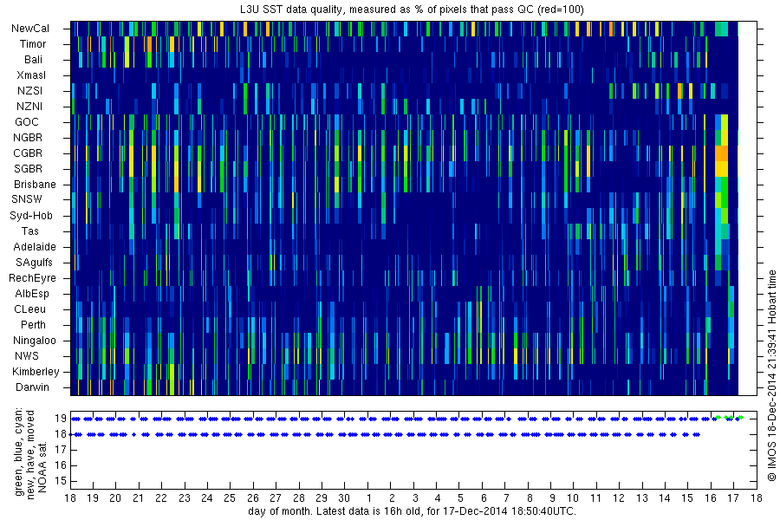Click the Adelaide region label

click(x=35, y=247)
